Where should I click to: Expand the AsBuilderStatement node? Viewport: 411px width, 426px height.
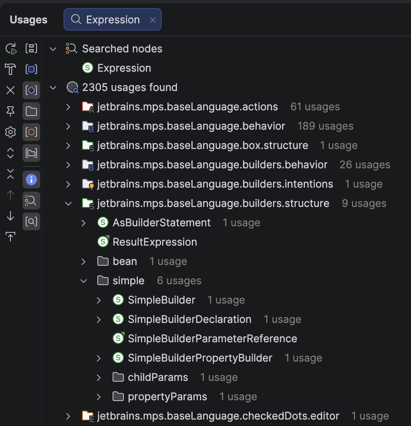(x=84, y=223)
